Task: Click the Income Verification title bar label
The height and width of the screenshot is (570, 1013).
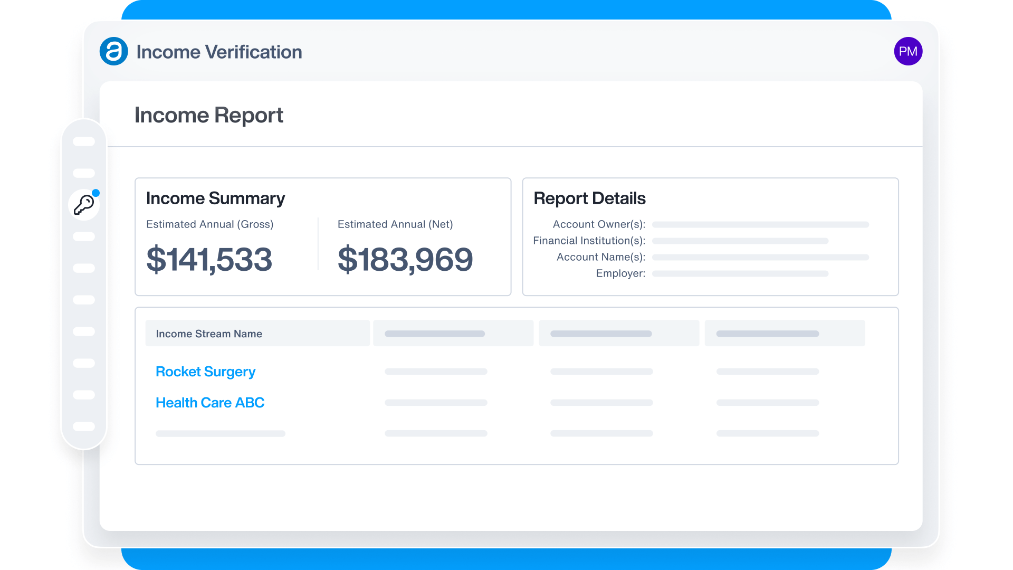Action: pos(219,51)
